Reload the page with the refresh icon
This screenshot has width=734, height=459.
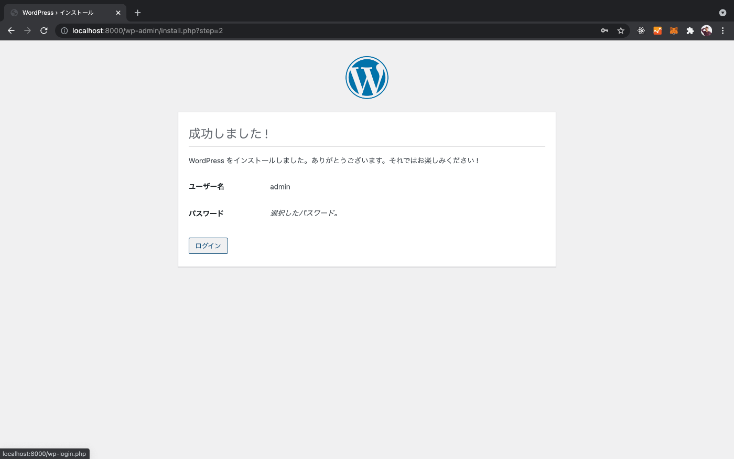coord(44,30)
